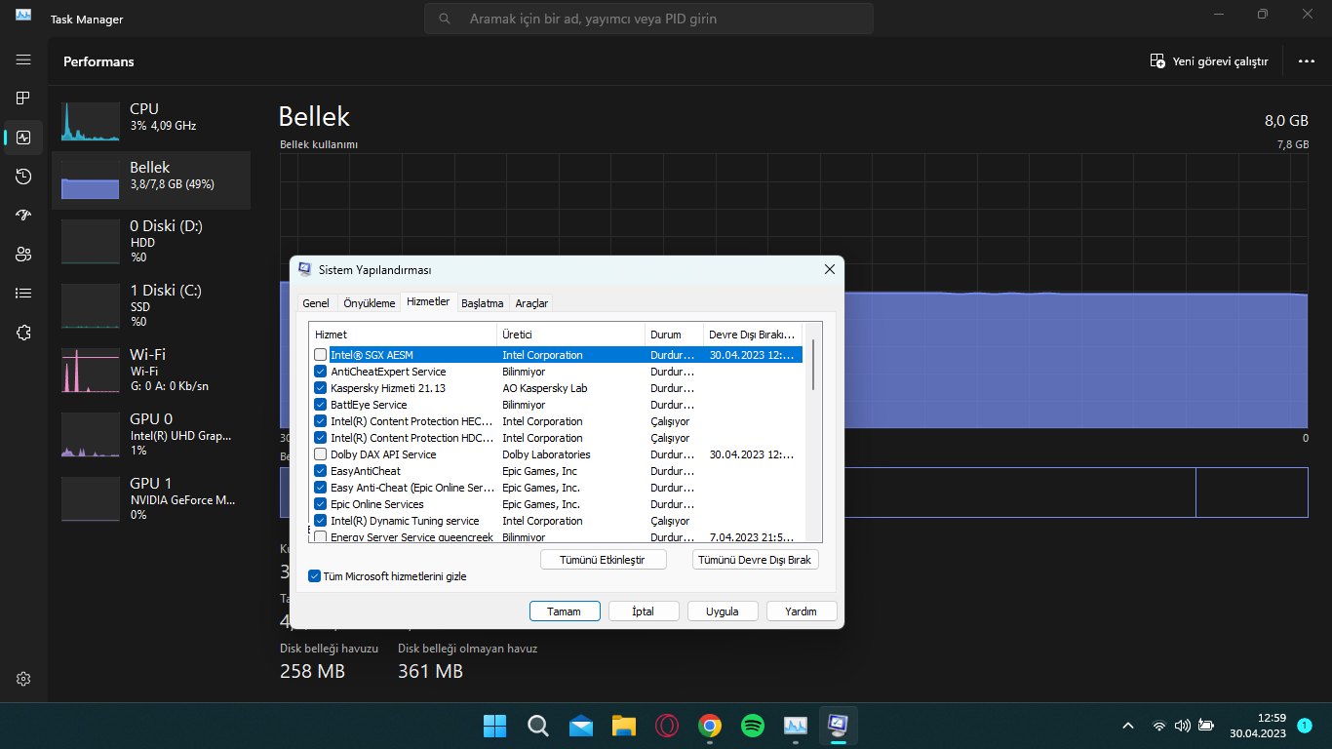Screen dimensions: 1332x749
Task: Open the volume speaker tray icon
Action: 1183,726
